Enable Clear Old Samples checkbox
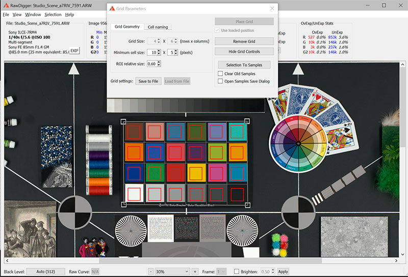The image size is (408, 277). [x=220, y=74]
